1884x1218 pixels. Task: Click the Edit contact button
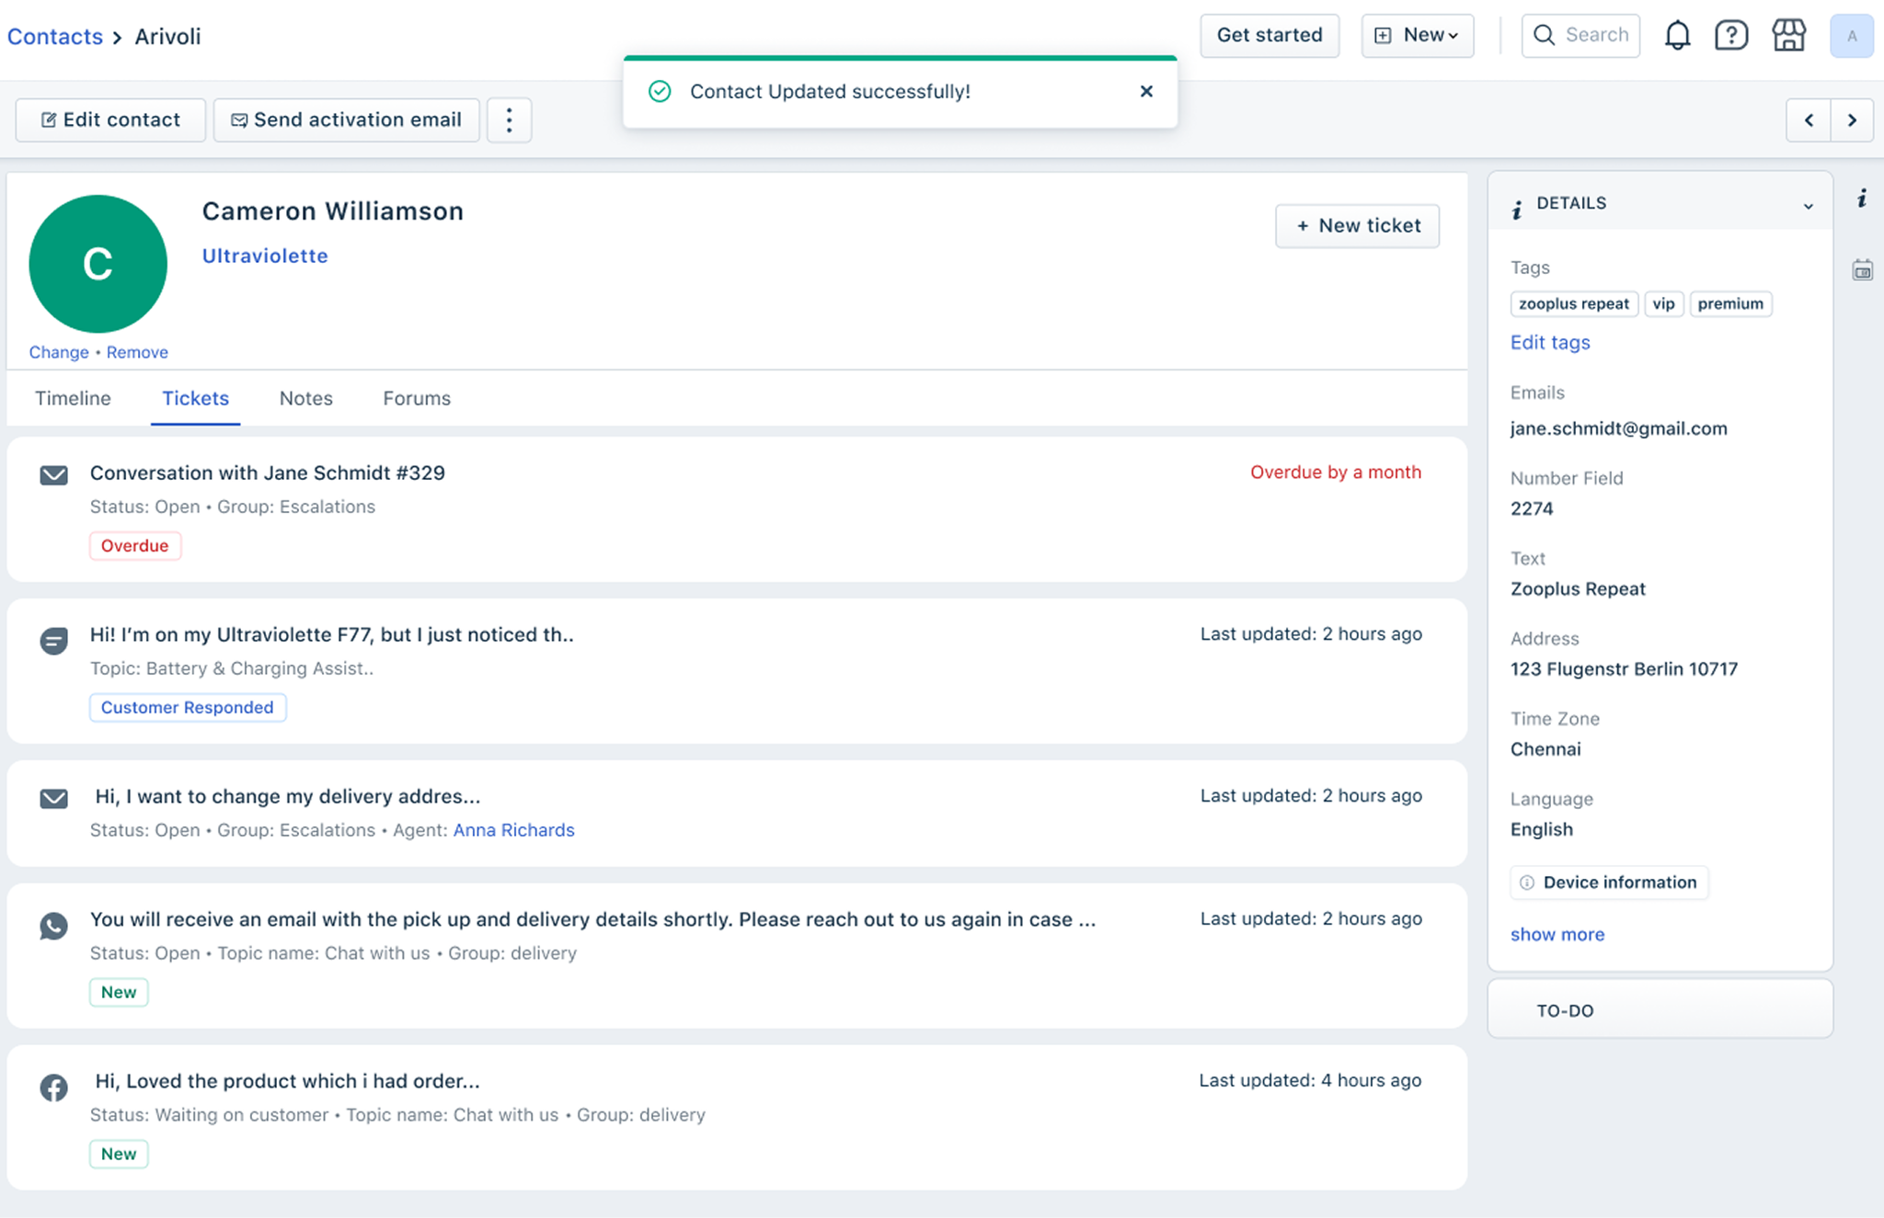110,120
